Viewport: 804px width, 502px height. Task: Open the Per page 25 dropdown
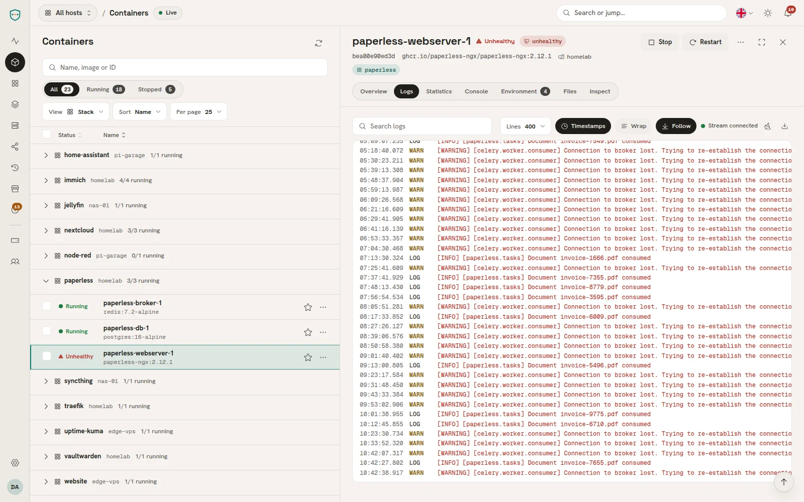click(198, 112)
